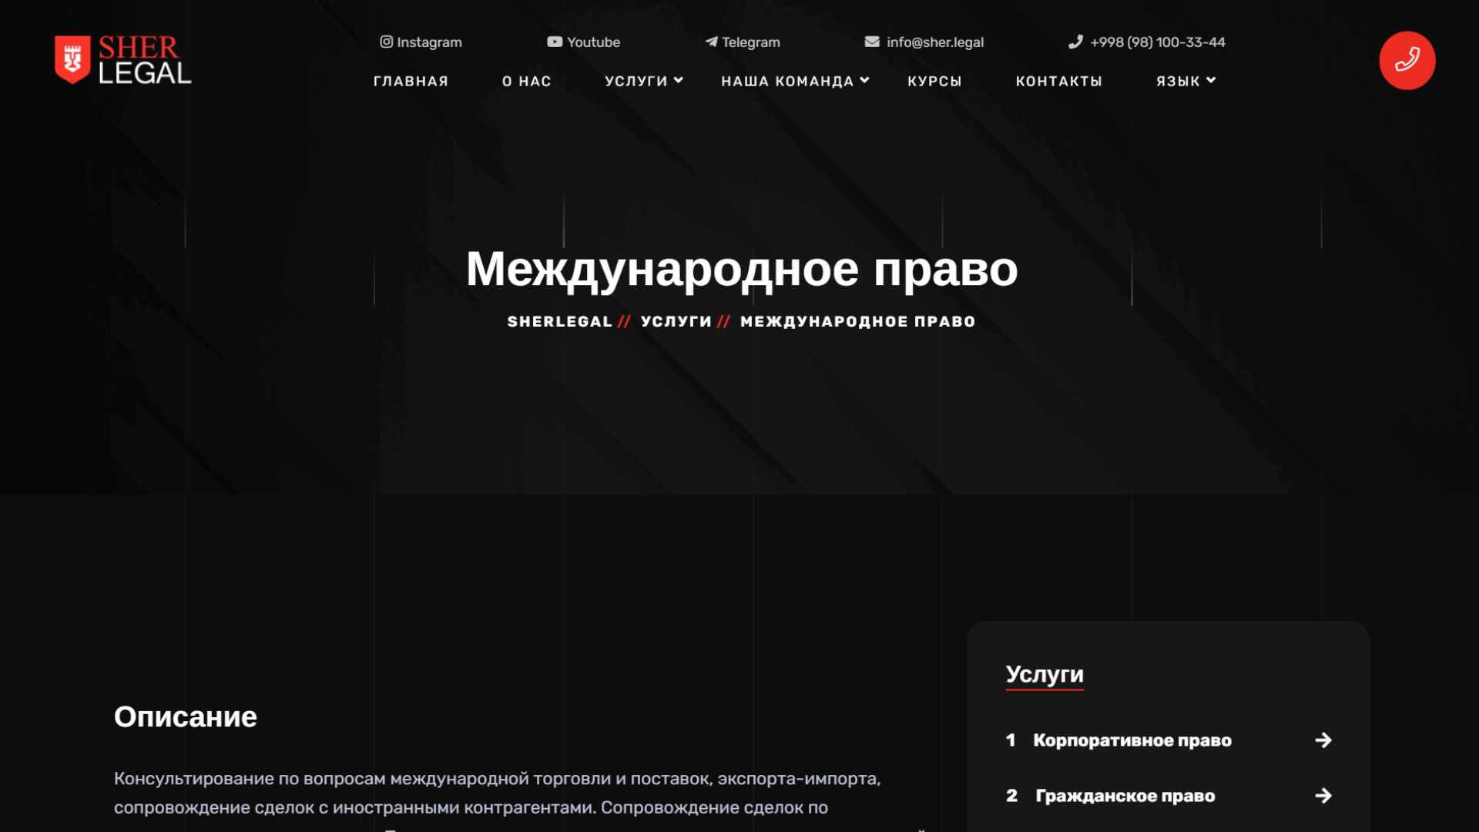Image resolution: width=1479 pixels, height=832 pixels.
Task: Click the Sher Legal shield logo
Action: (x=73, y=59)
